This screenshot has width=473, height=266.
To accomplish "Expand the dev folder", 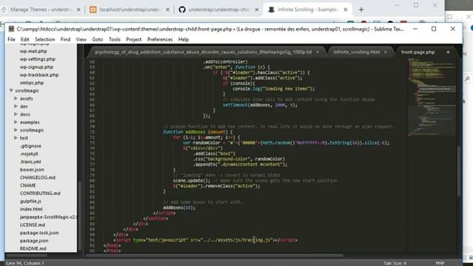I will click(x=16, y=106).
